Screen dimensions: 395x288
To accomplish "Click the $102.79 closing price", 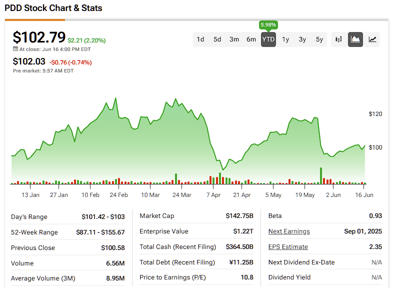I will (x=39, y=37).
